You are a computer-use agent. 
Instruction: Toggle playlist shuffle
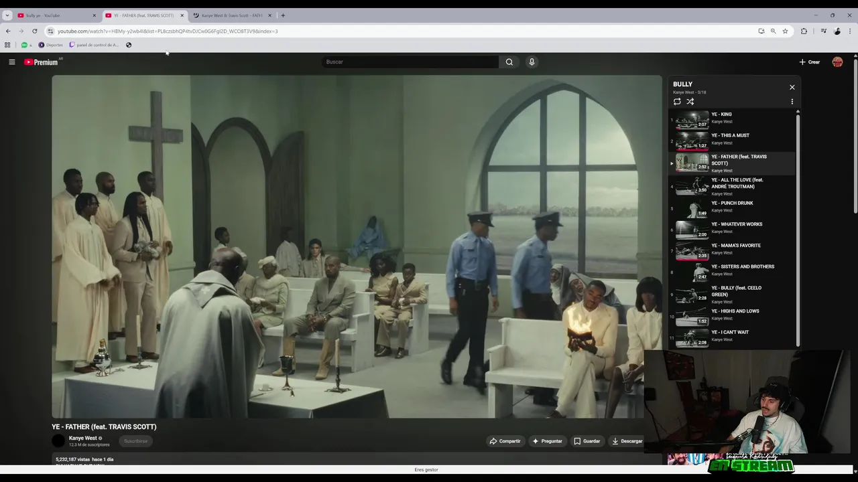point(690,102)
